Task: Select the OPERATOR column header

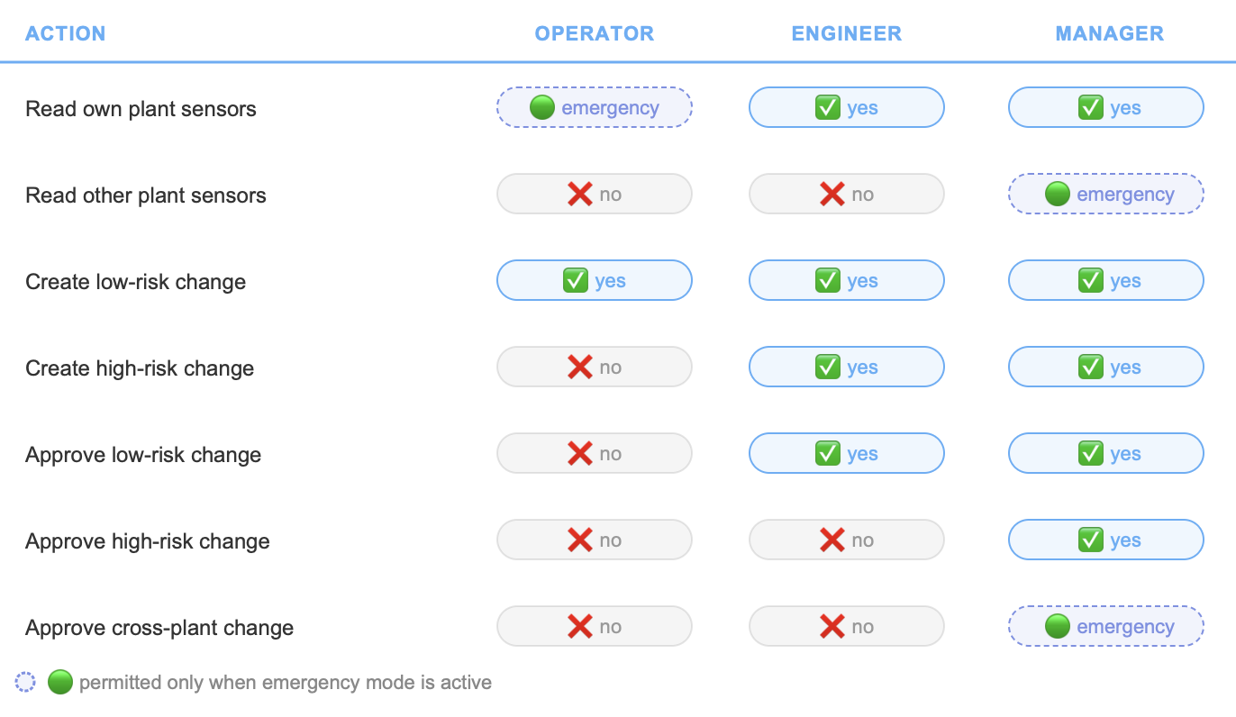Action: pyautogui.click(x=595, y=33)
